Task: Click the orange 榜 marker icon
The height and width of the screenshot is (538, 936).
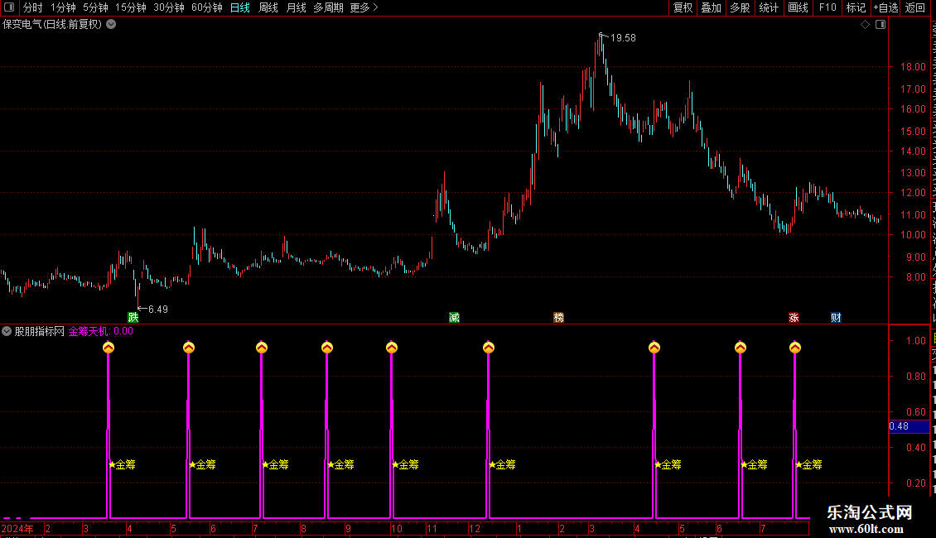Action: pyautogui.click(x=559, y=317)
